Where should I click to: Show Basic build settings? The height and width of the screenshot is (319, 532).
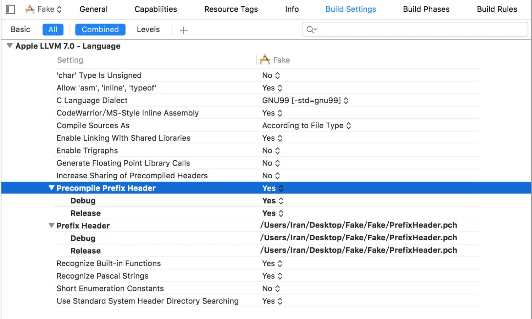click(20, 29)
